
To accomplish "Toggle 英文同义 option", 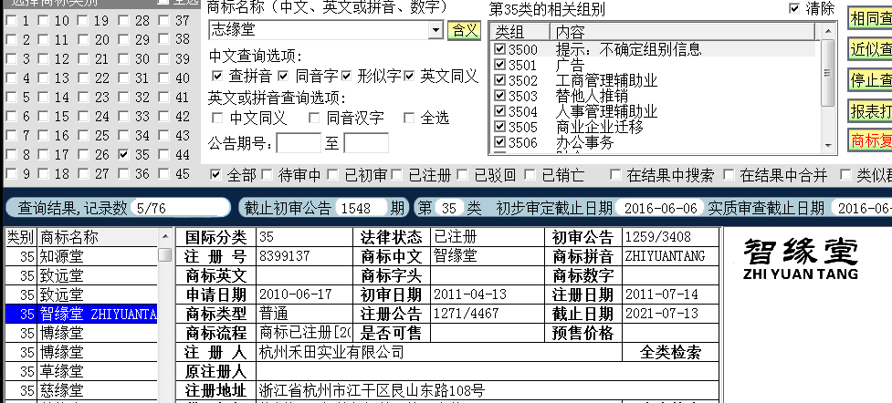I will (x=408, y=76).
